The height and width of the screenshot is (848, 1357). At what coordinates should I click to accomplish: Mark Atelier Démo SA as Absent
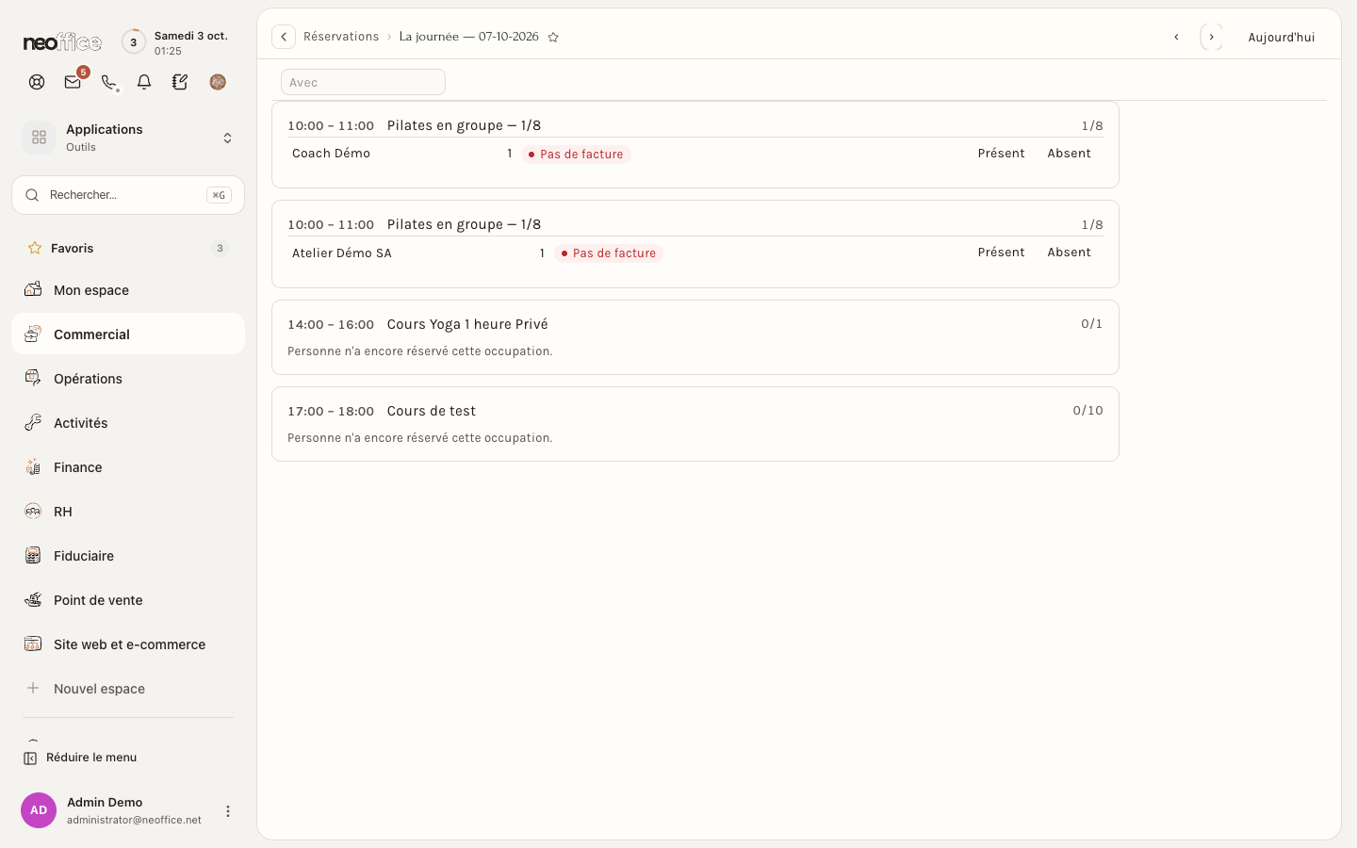point(1069,253)
